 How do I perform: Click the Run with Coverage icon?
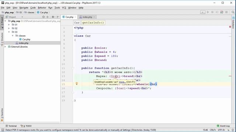[x=217, y=12]
